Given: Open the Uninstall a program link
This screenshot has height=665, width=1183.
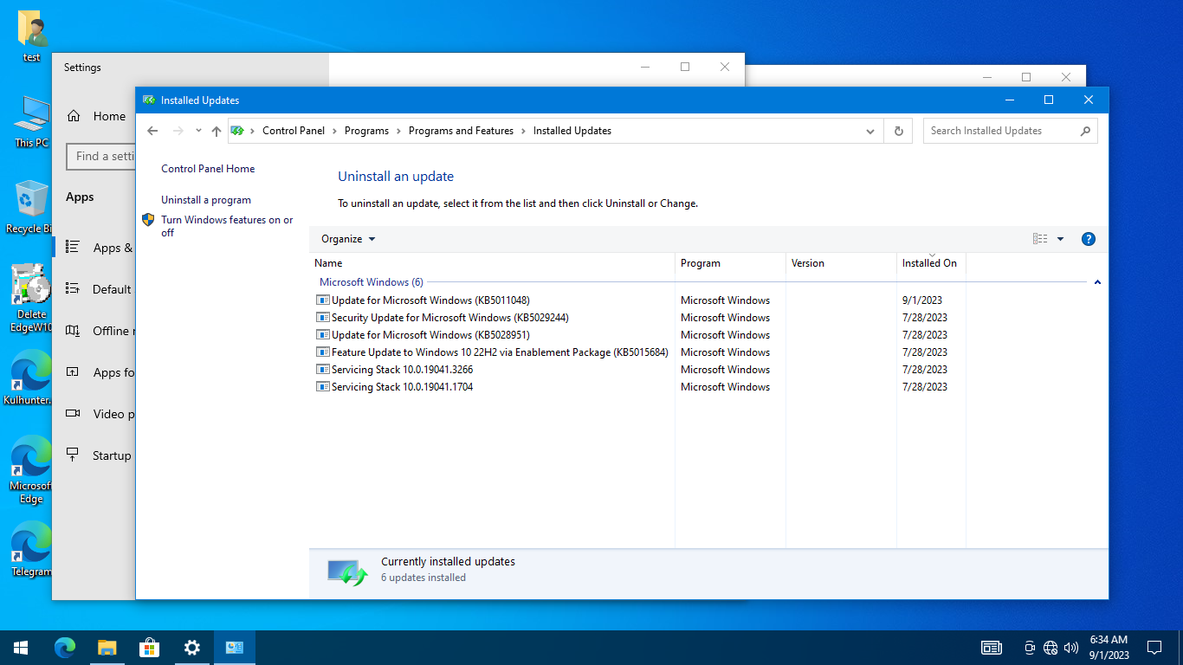Looking at the screenshot, I should point(206,200).
